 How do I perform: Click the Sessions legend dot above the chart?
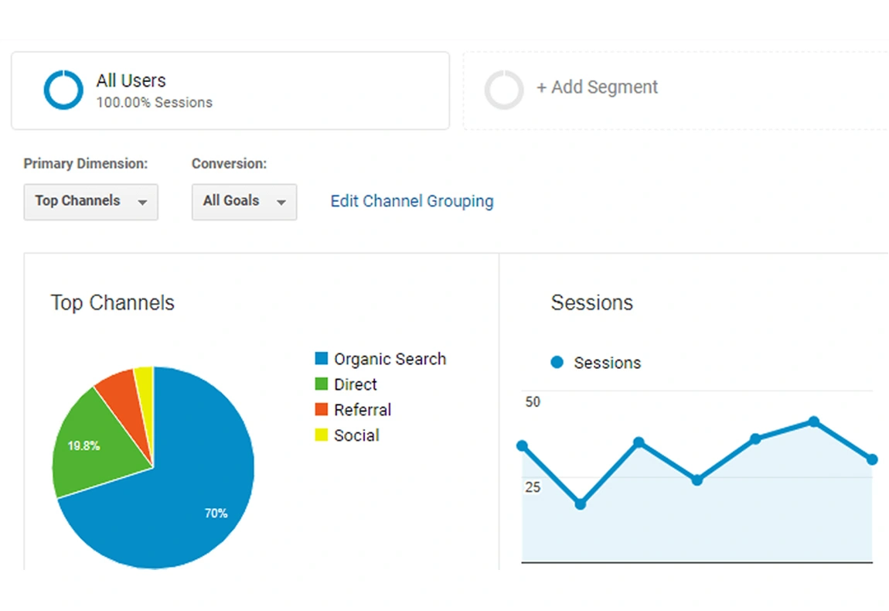pos(557,362)
